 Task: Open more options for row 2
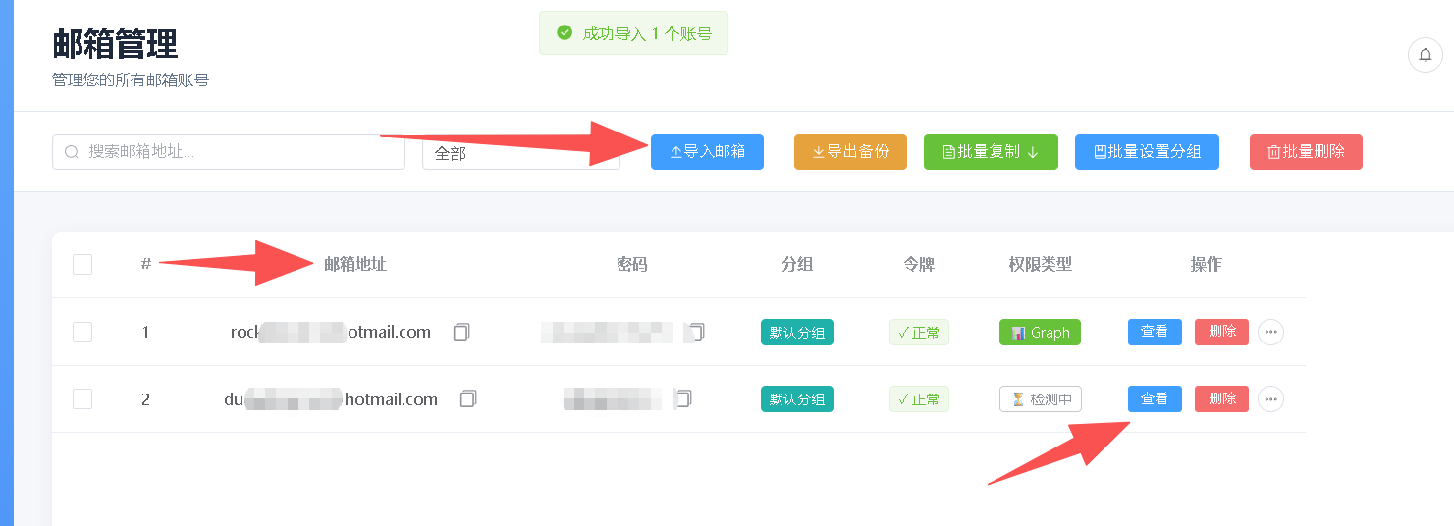click(1270, 398)
